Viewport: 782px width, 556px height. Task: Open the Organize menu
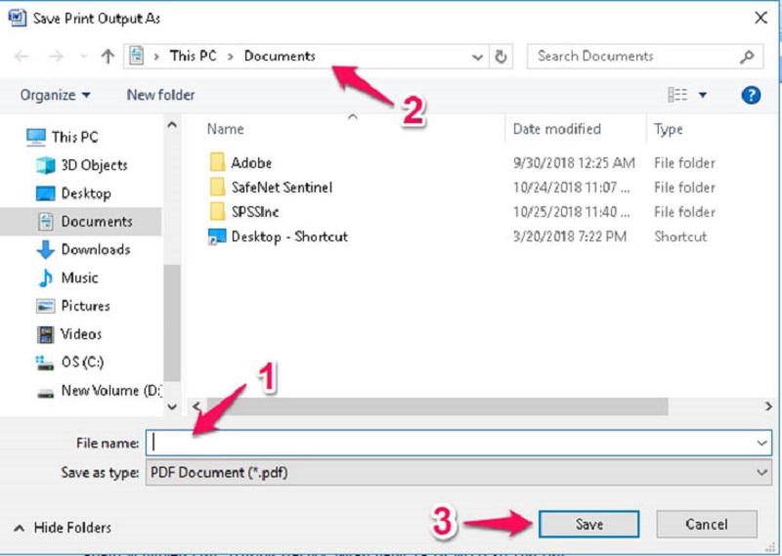pyautogui.click(x=55, y=95)
